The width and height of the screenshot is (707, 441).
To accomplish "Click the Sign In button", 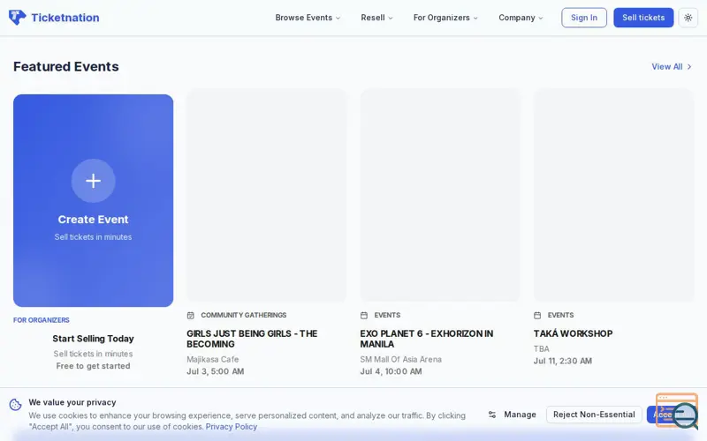I will click(x=584, y=18).
